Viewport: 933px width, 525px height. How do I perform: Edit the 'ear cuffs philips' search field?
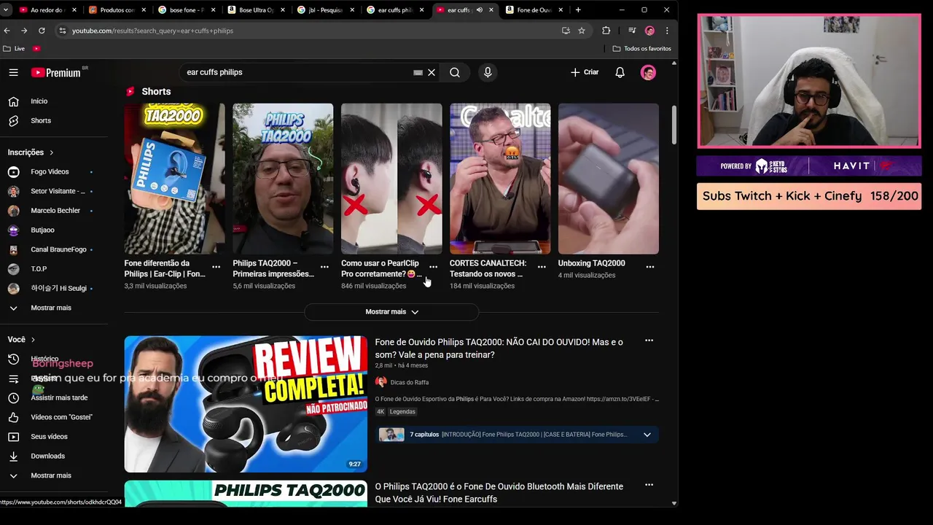tap(295, 72)
